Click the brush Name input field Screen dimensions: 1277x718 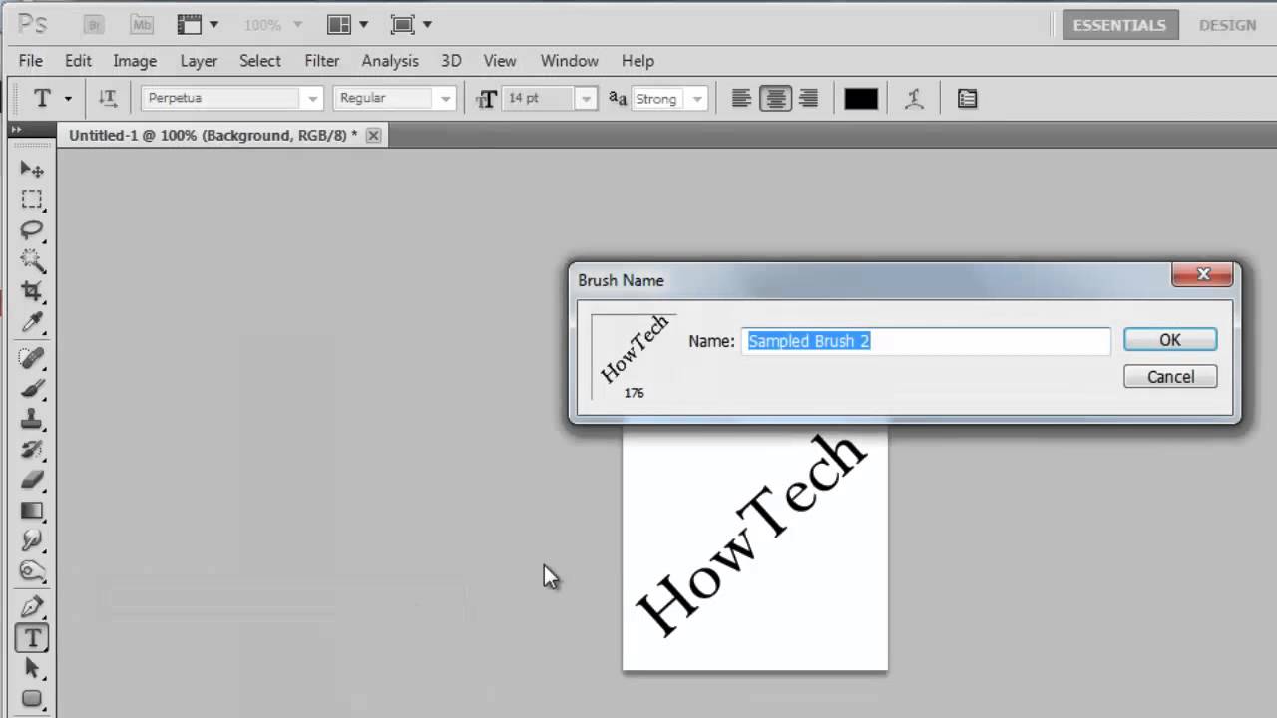926,341
